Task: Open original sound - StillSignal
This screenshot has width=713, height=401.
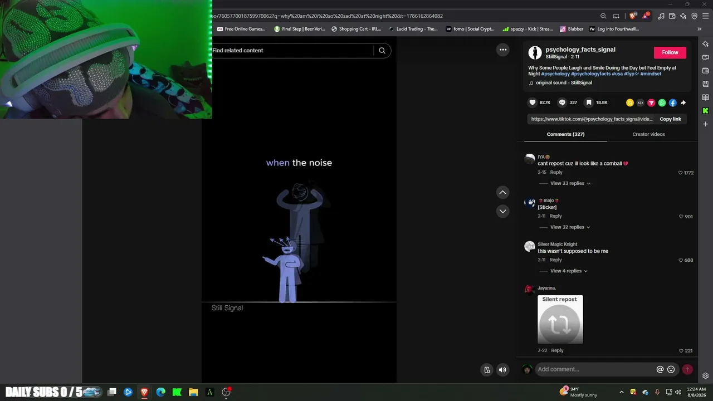Action: pos(564,82)
